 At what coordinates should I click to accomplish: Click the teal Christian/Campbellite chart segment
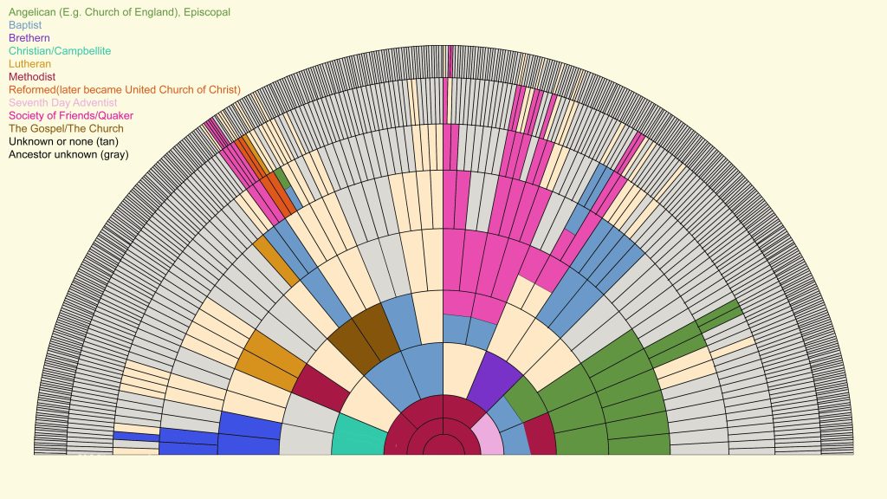pyautogui.click(x=358, y=436)
